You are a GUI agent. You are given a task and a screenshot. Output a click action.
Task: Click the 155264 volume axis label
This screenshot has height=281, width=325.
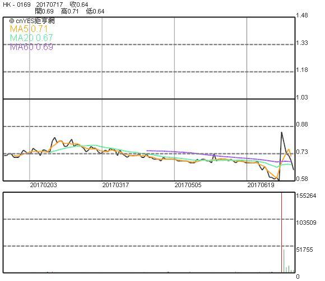click(x=306, y=196)
